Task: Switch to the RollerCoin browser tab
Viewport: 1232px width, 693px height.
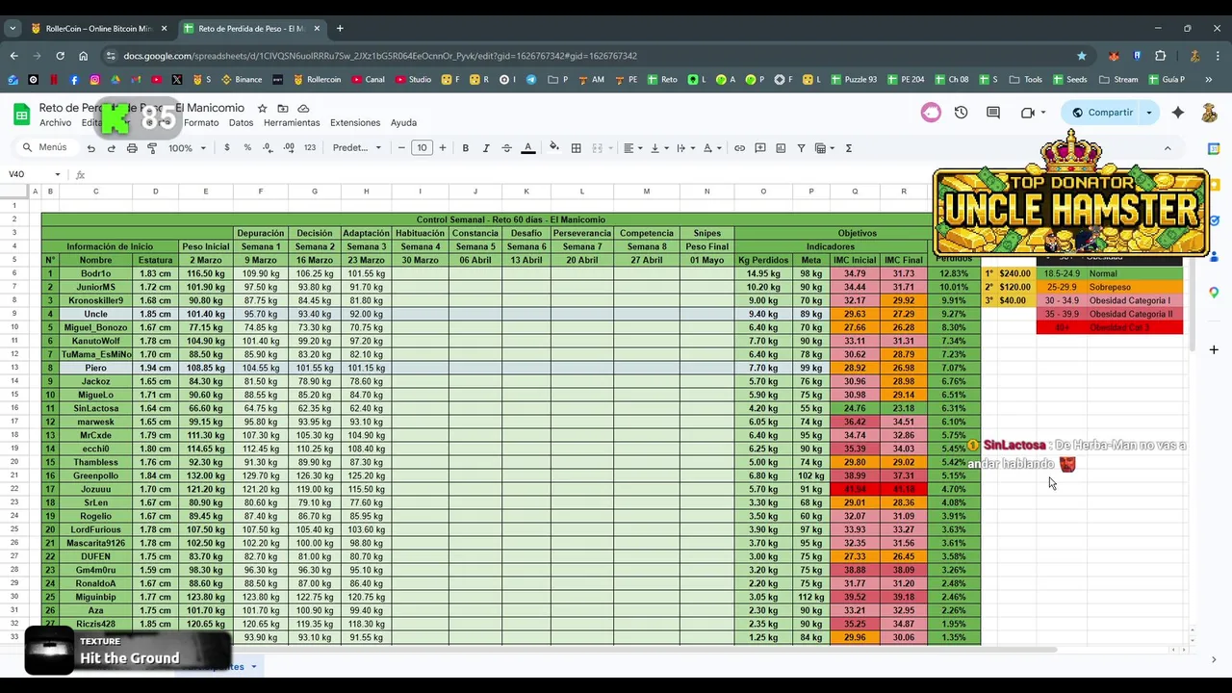Action: point(98,29)
